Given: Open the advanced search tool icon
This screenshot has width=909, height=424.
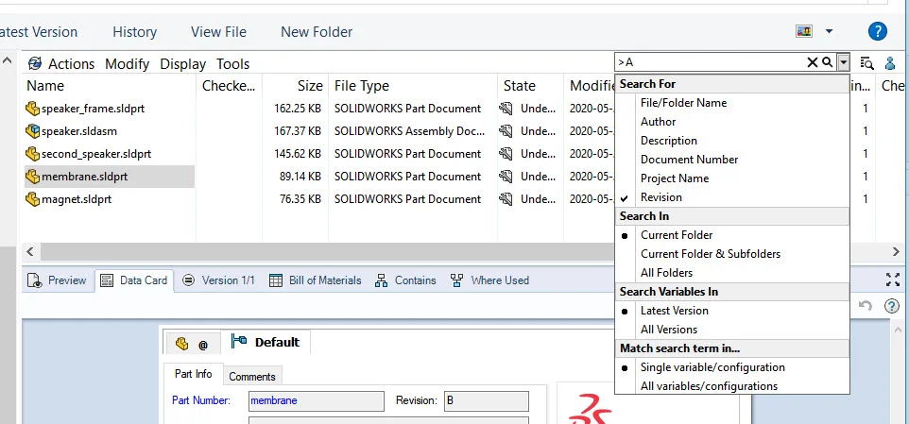Looking at the screenshot, I should tap(866, 63).
